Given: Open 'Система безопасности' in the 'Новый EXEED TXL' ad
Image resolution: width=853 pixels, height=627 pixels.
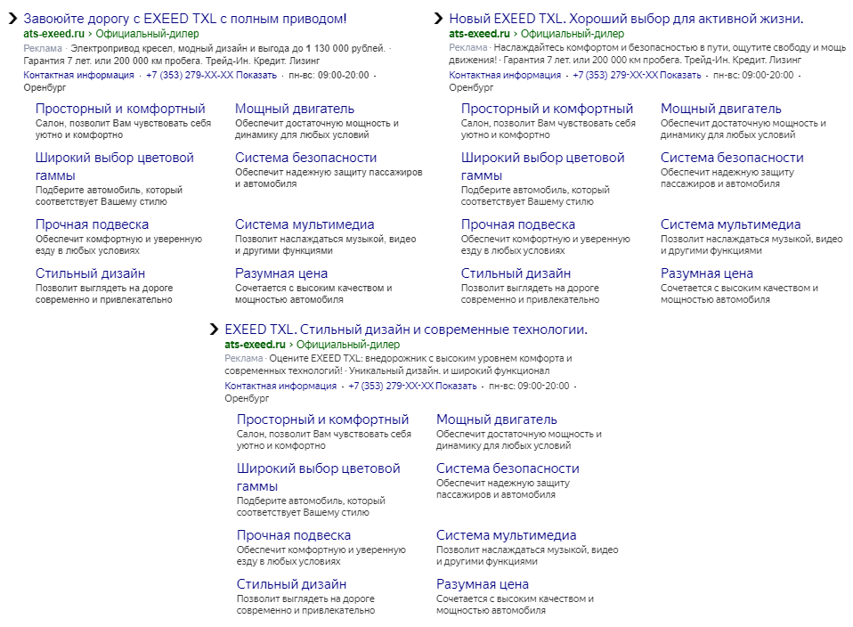Looking at the screenshot, I should pos(732,158).
